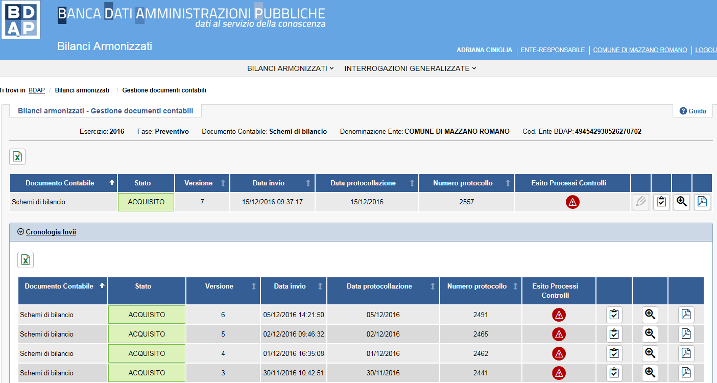The width and height of the screenshot is (717, 383).
Task: Click ACQUISITO status for version 4
Action: 147,354
